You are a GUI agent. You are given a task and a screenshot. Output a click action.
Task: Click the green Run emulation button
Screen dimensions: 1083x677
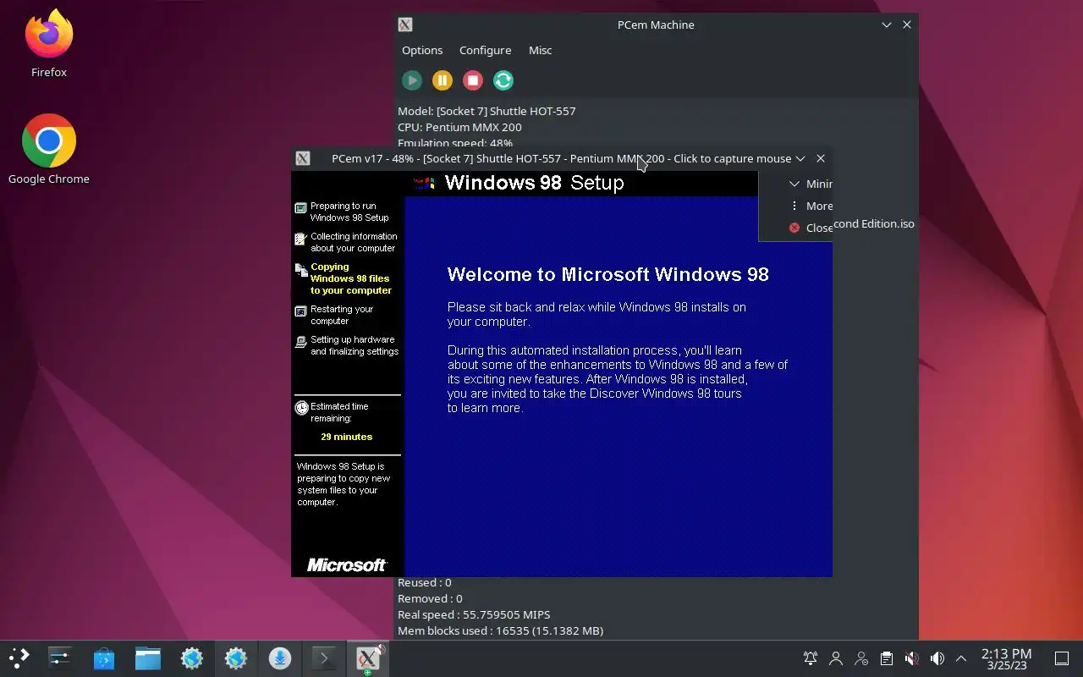(x=412, y=80)
